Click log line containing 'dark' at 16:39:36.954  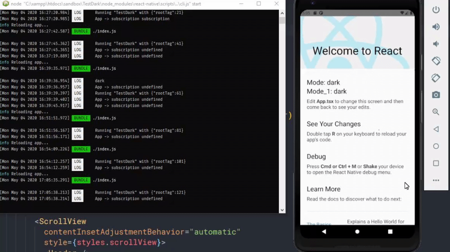tap(99, 81)
